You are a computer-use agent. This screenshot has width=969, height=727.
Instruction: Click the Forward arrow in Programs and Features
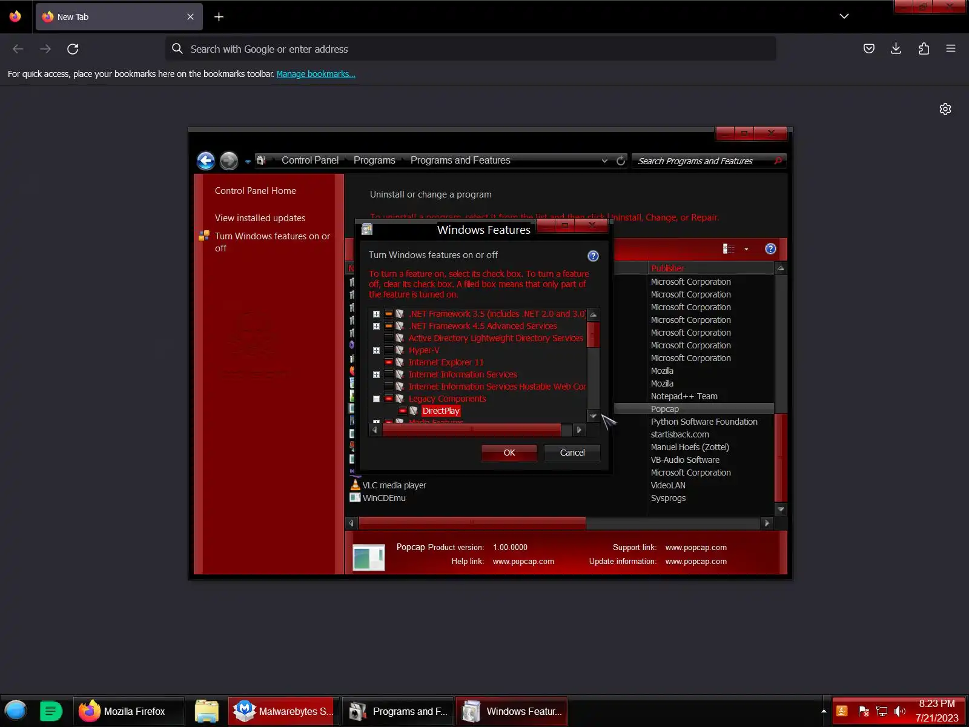point(228,161)
